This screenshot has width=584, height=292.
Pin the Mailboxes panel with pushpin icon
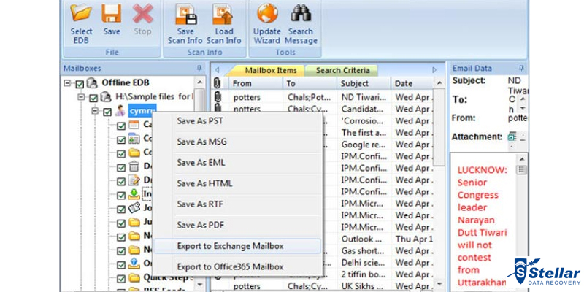tap(199, 68)
